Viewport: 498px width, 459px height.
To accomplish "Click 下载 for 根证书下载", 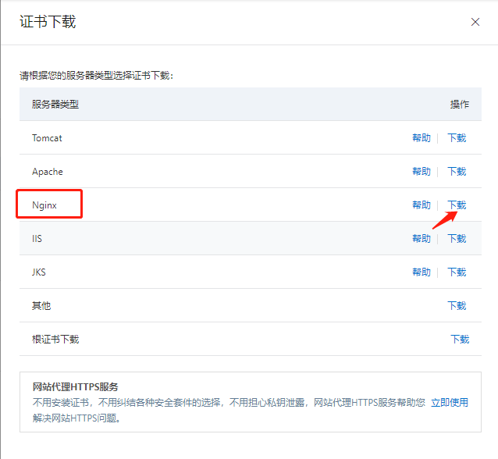I will click(x=460, y=340).
